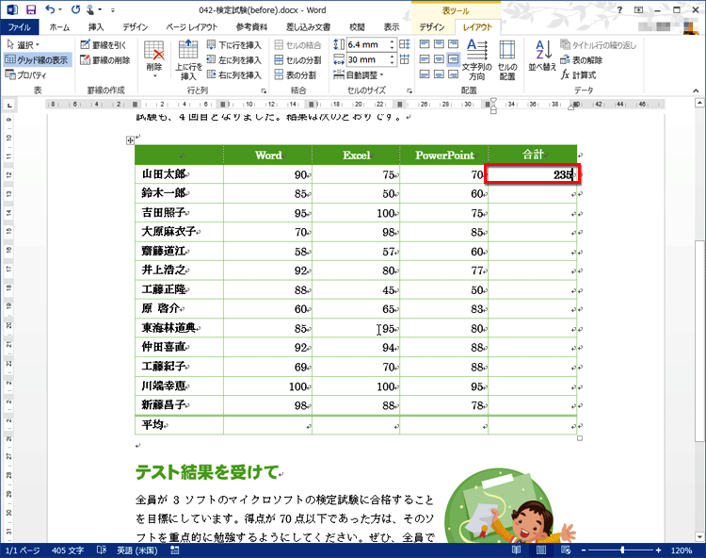This screenshot has width=706, height=558.
Task: Click 英語 (米国) language indicator
Action: [x=136, y=550]
